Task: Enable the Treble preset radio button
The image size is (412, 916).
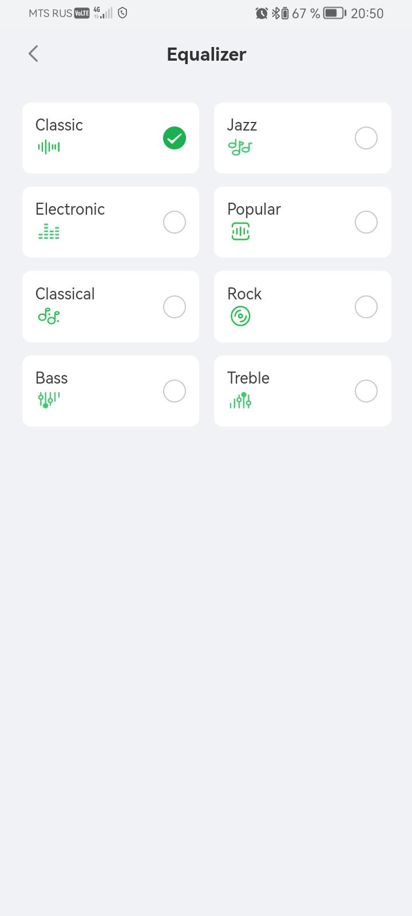Action: click(x=366, y=391)
